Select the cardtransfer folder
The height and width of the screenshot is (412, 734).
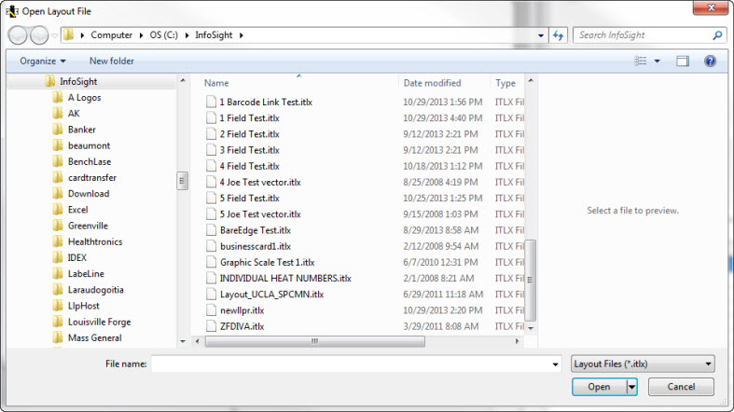(x=92, y=178)
